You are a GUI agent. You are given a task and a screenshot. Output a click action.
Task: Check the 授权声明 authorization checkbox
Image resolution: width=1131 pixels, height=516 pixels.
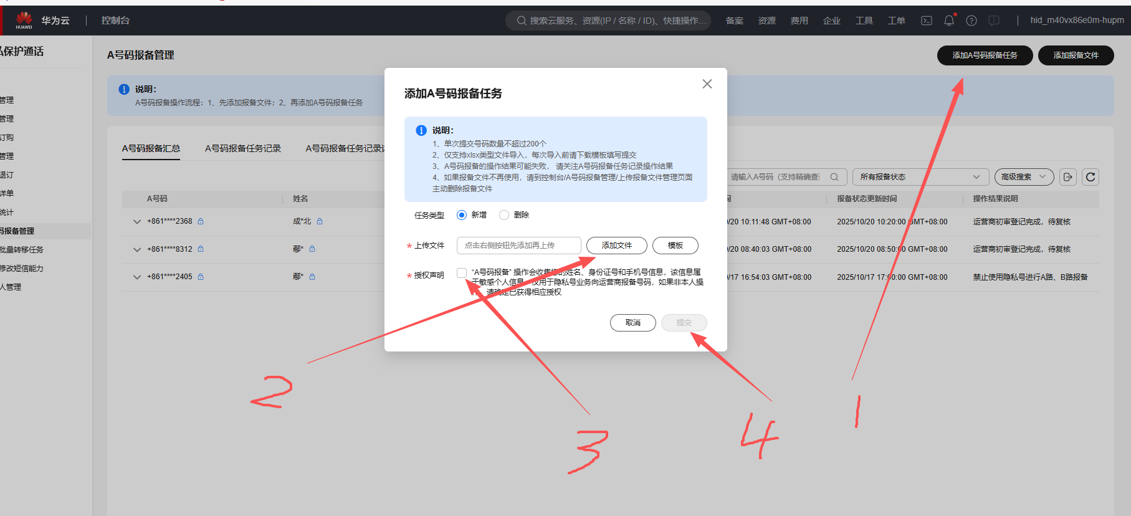(x=462, y=273)
